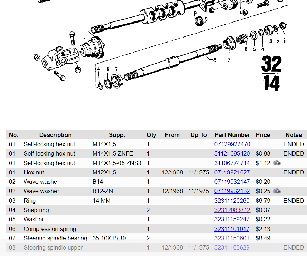This screenshot has width=307, height=256.
Task: Click the Price column header
Action: [x=263, y=135]
